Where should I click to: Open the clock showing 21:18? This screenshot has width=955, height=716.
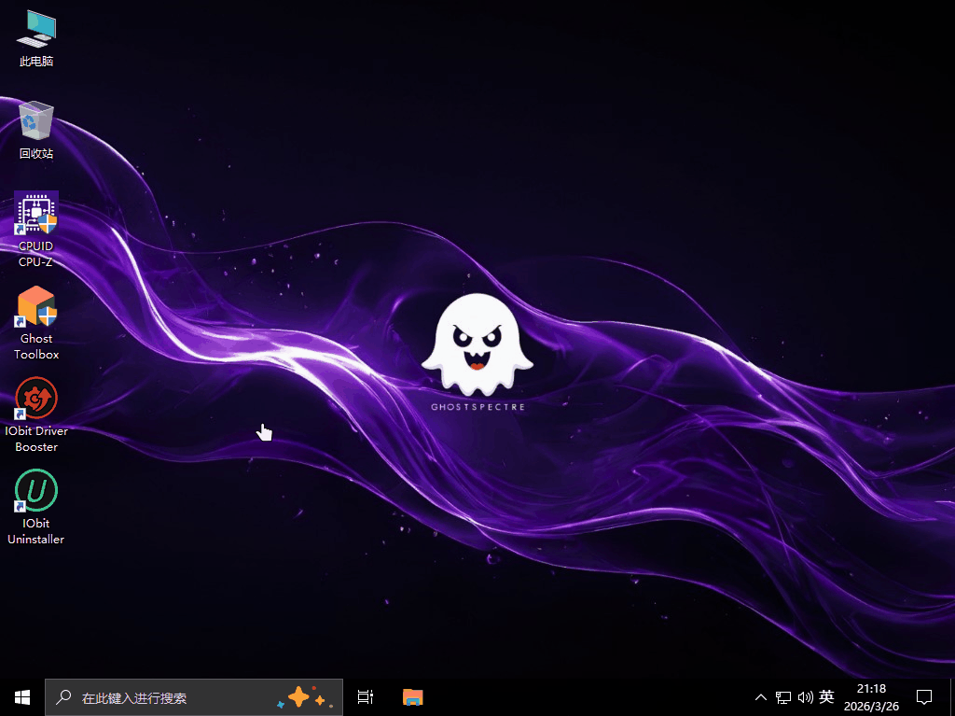pos(871,689)
